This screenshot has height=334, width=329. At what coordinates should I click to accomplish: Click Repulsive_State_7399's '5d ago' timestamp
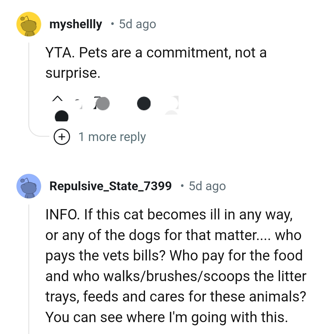(x=207, y=186)
